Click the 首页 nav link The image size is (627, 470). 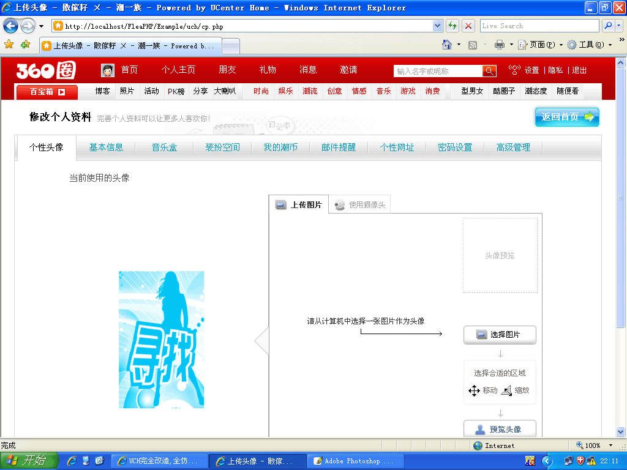pos(129,70)
